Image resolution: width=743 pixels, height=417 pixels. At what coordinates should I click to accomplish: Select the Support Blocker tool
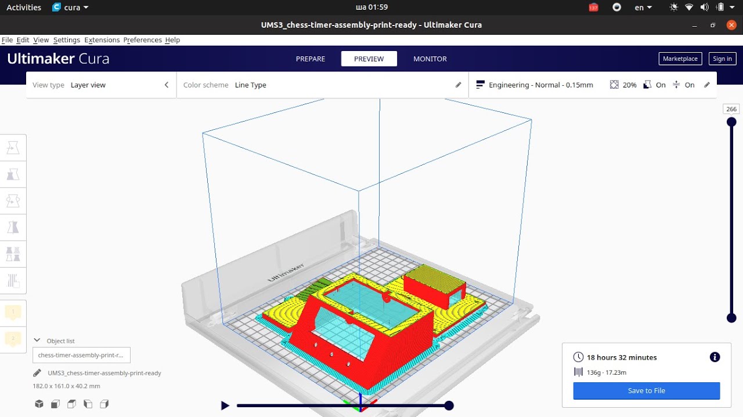click(13, 281)
